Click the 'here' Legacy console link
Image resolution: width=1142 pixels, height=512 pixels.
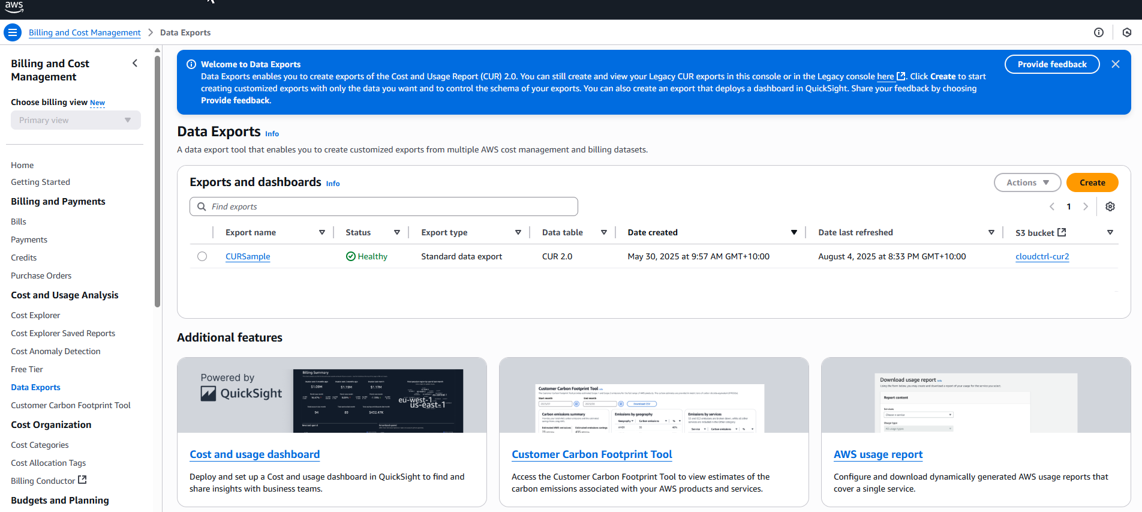point(885,76)
